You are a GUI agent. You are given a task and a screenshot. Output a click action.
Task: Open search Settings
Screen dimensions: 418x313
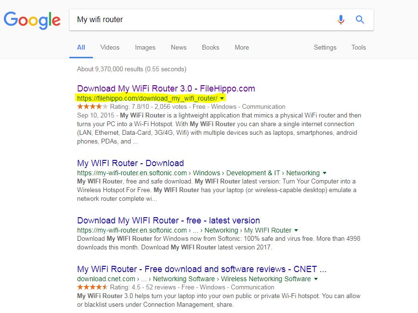click(x=325, y=48)
